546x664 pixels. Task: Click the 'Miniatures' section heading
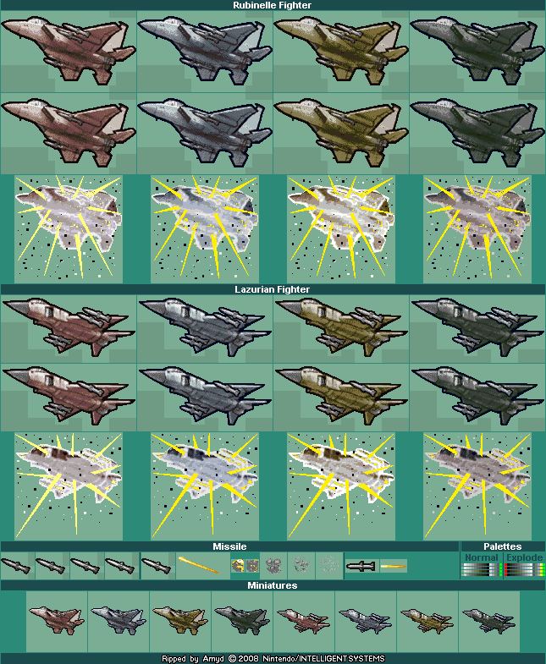(272, 585)
